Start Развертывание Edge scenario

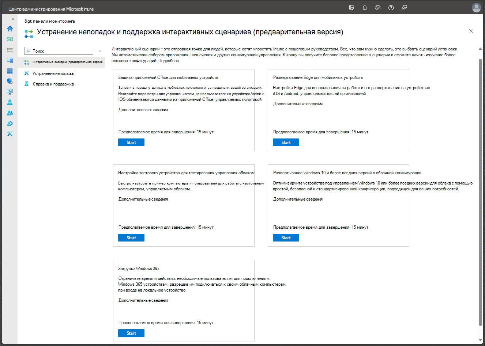(286, 142)
